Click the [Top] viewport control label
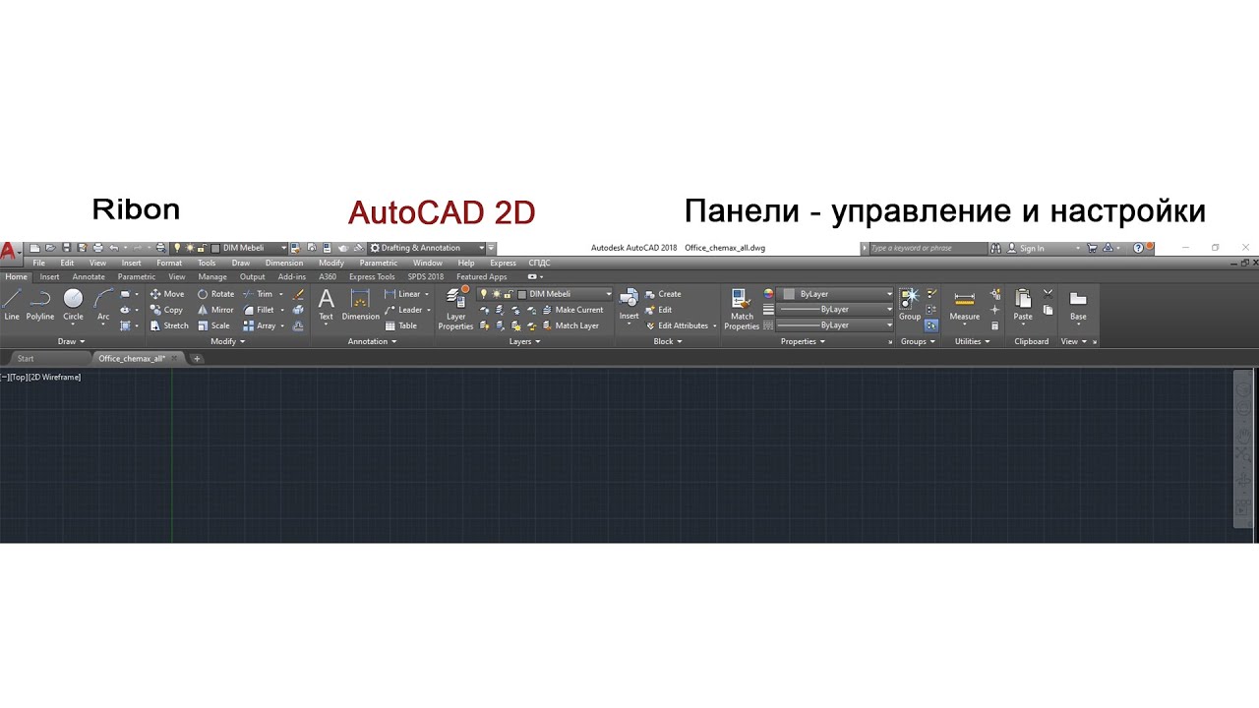Viewport: 1259px width, 708px height. (x=18, y=378)
